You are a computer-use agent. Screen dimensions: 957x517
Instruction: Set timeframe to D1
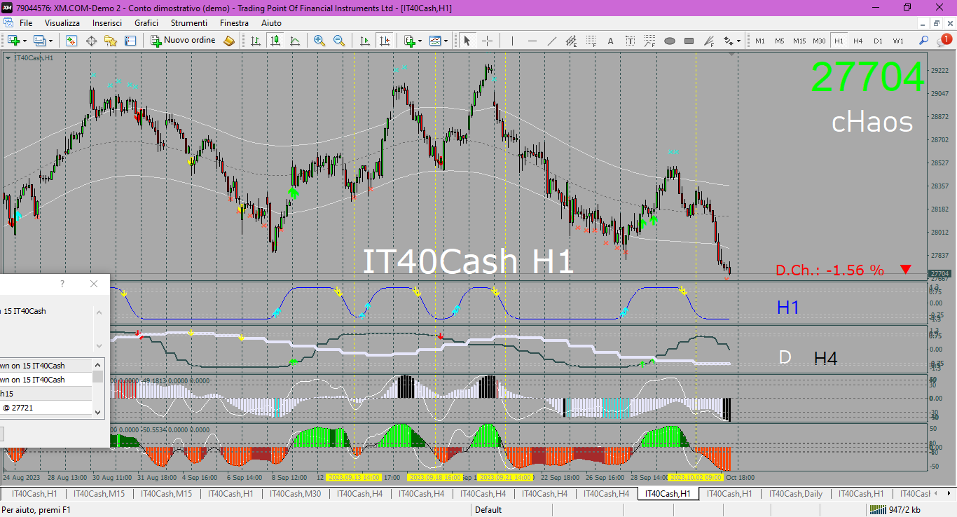pos(878,41)
